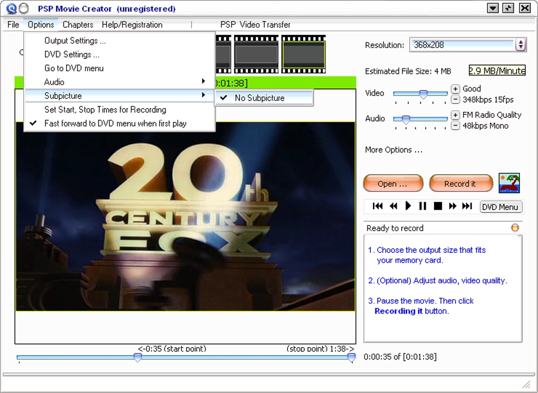The image size is (538, 393).
Task: Select Go to DVD menu entry
Action: point(119,68)
